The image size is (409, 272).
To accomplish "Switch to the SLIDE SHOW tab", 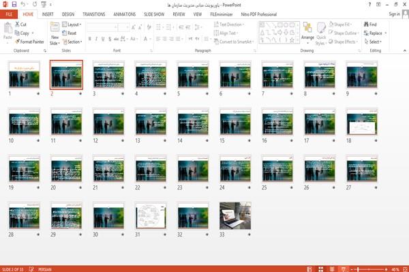I will click(x=154, y=14).
